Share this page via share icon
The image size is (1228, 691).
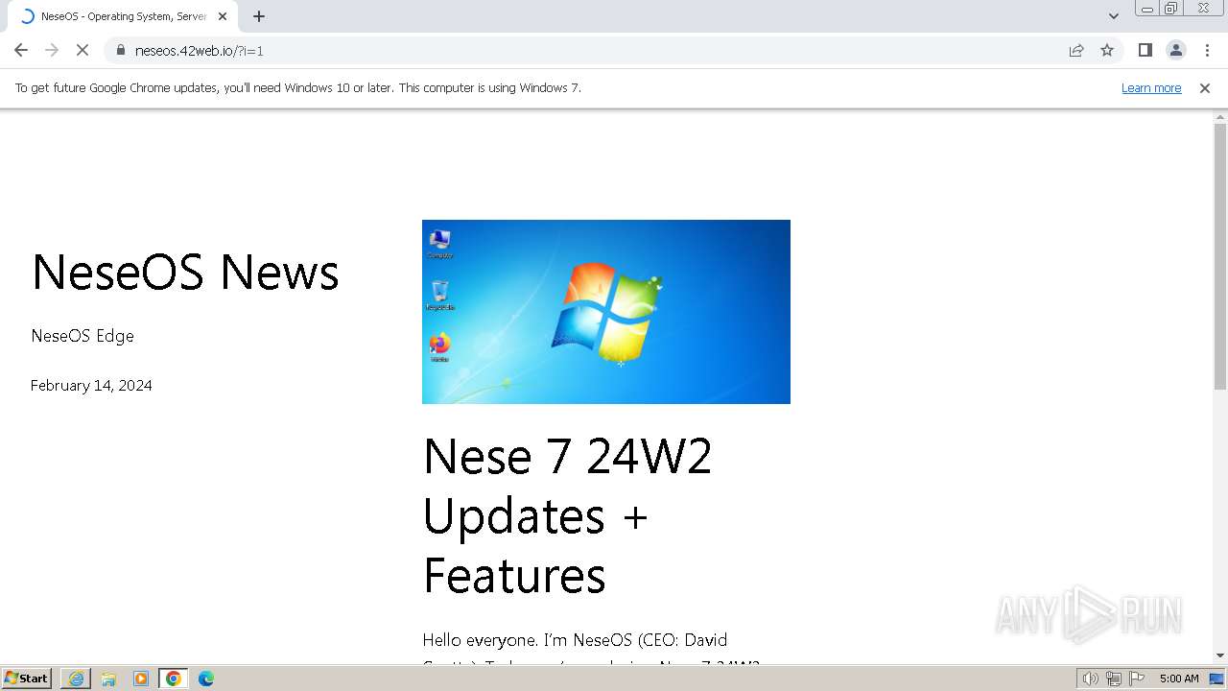(1076, 50)
